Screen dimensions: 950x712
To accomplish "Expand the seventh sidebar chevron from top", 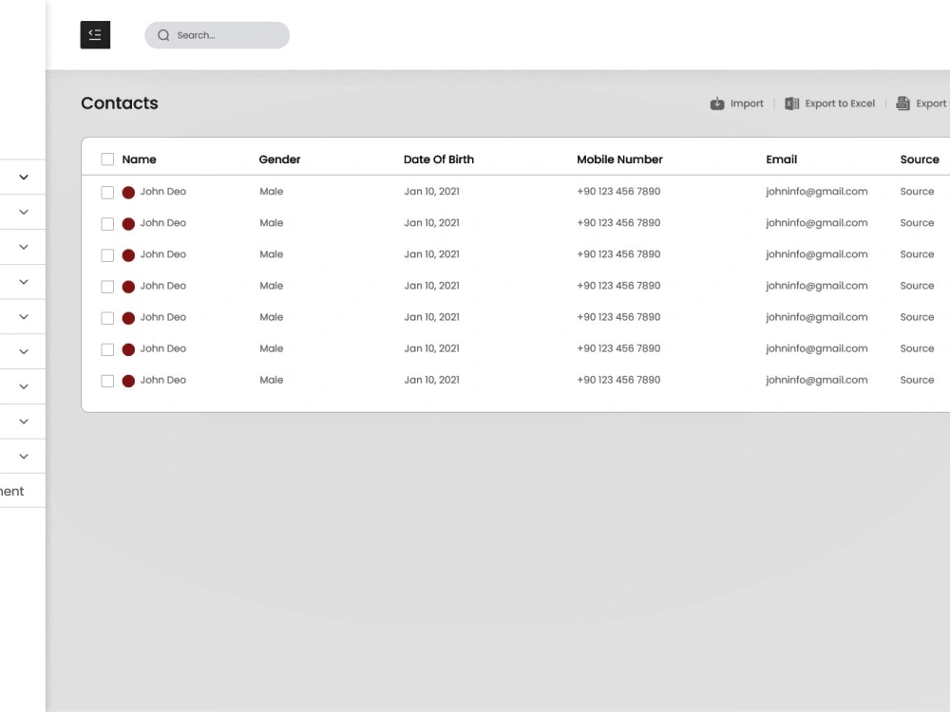I will [x=24, y=387].
